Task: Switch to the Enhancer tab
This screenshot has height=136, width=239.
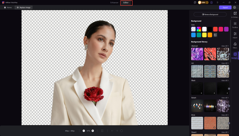Action: [x=114, y=3]
